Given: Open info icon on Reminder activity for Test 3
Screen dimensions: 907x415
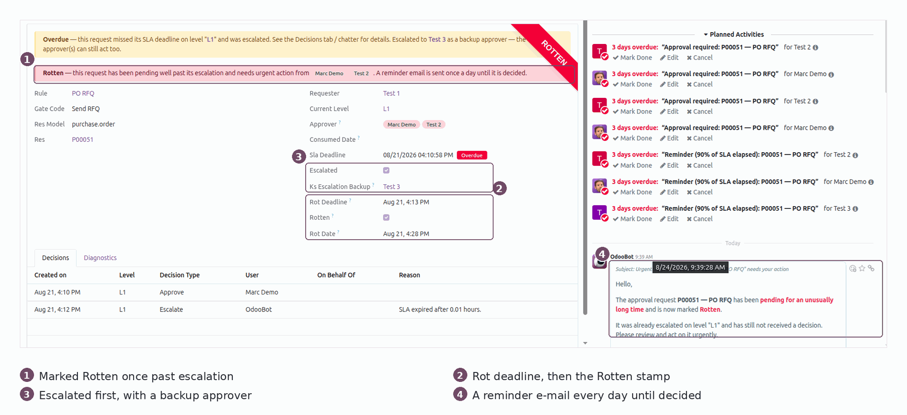Looking at the screenshot, I should (856, 209).
